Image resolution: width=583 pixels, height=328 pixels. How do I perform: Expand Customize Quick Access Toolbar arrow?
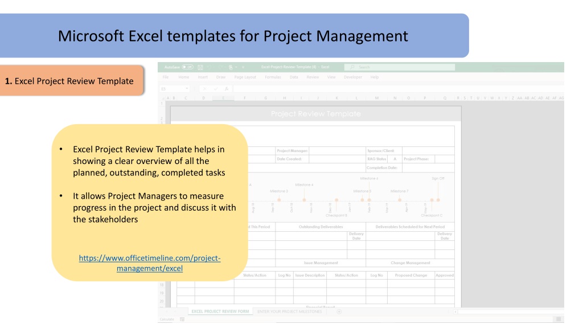[243, 67]
